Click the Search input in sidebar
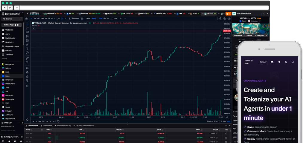Screen dimensions: 303x143 coord(12,19)
